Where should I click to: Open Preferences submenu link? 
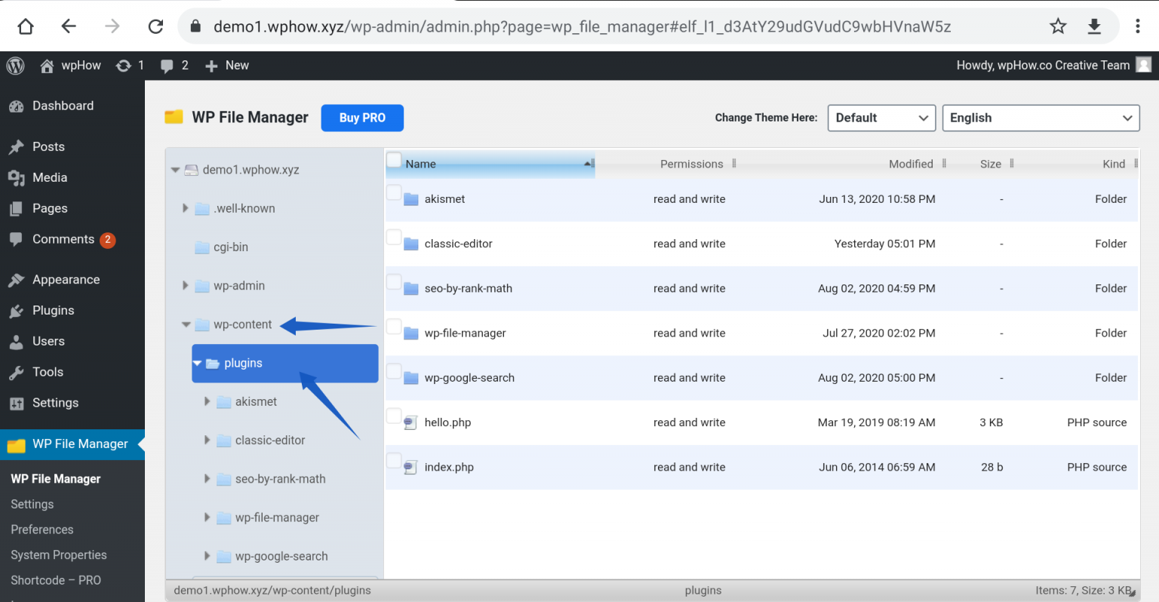(x=42, y=530)
